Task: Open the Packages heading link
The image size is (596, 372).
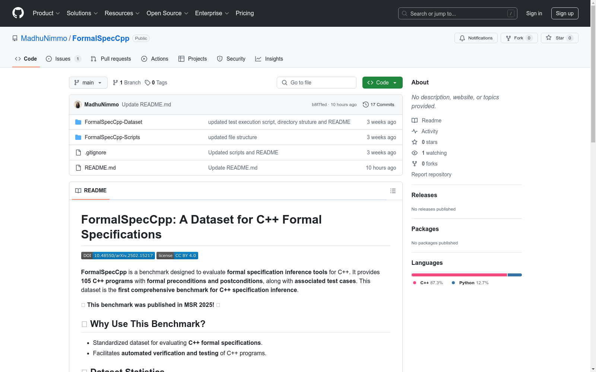Action: pos(425,229)
